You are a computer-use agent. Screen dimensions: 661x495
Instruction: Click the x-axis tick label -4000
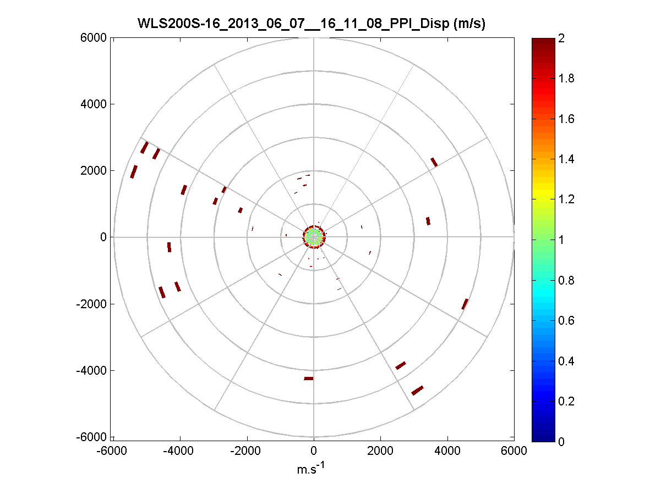(180, 450)
